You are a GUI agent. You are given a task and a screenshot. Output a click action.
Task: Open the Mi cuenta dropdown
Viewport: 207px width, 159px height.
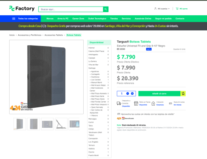point(163,9)
